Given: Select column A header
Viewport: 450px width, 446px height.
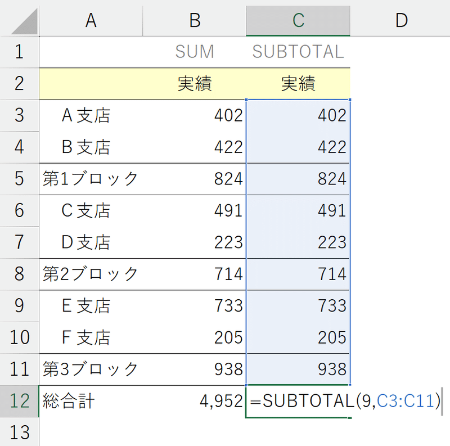Looking at the screenshot, I should click(91, 21).
